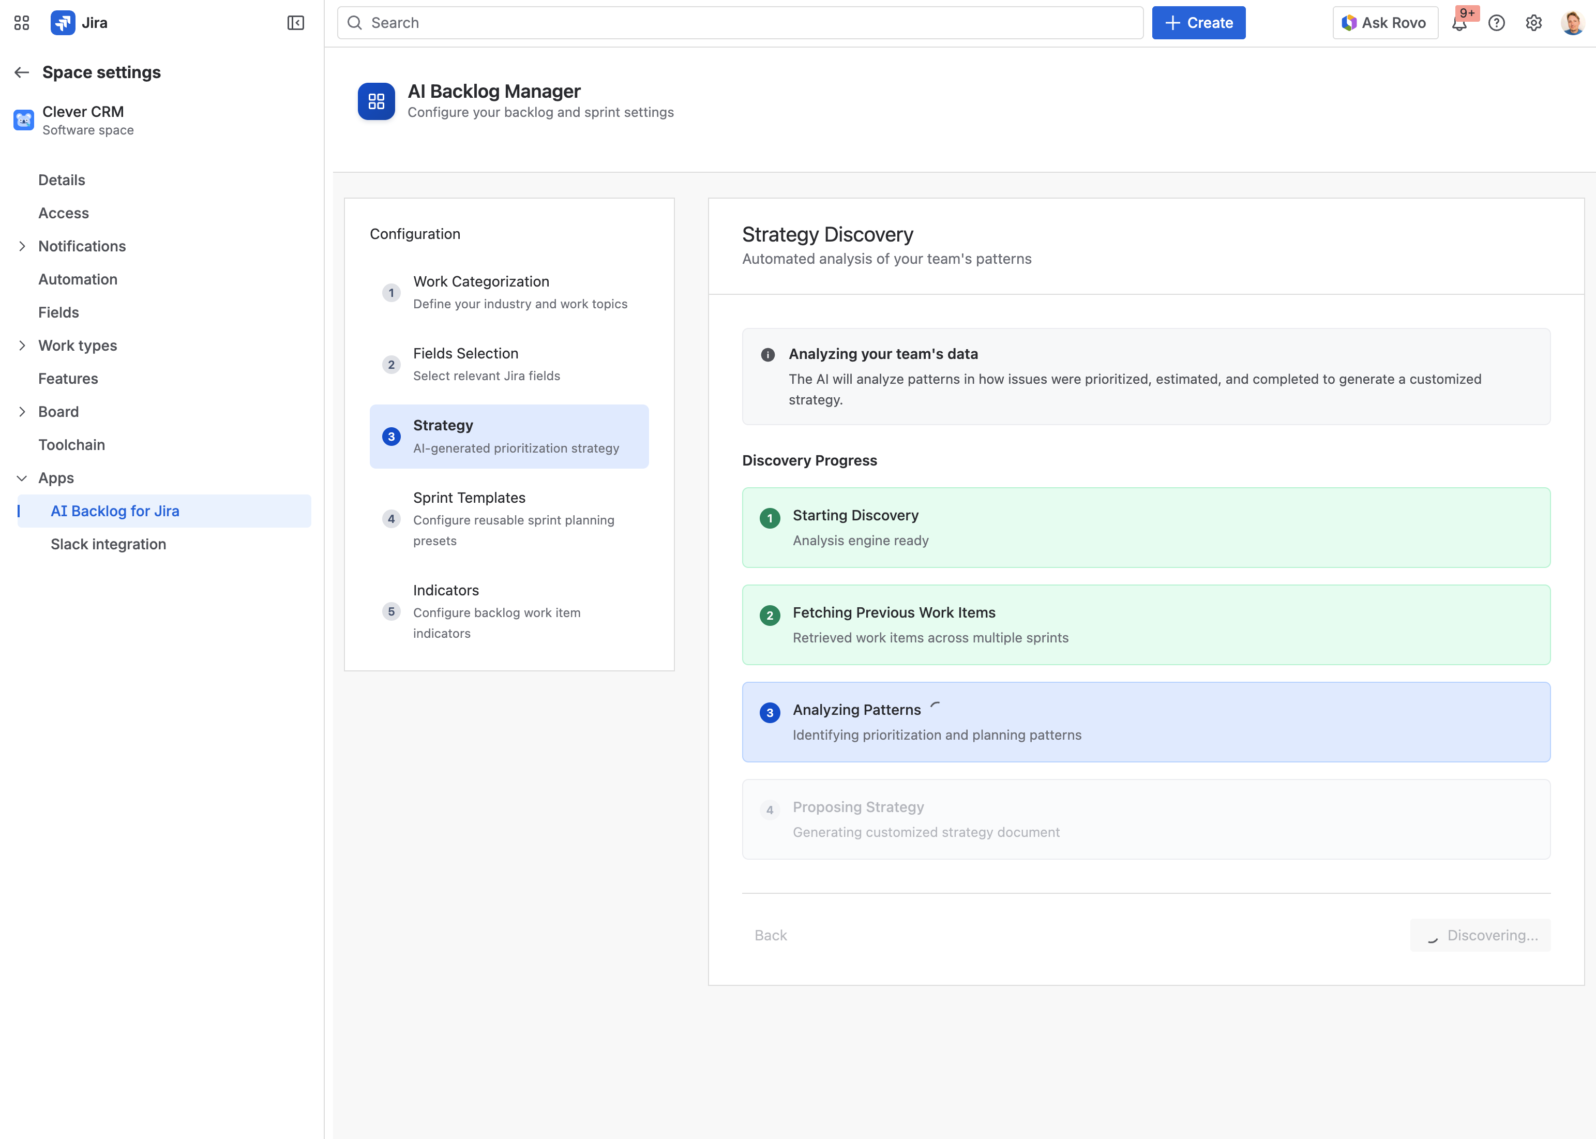Open the app switcher grid icon

(21, 22)
